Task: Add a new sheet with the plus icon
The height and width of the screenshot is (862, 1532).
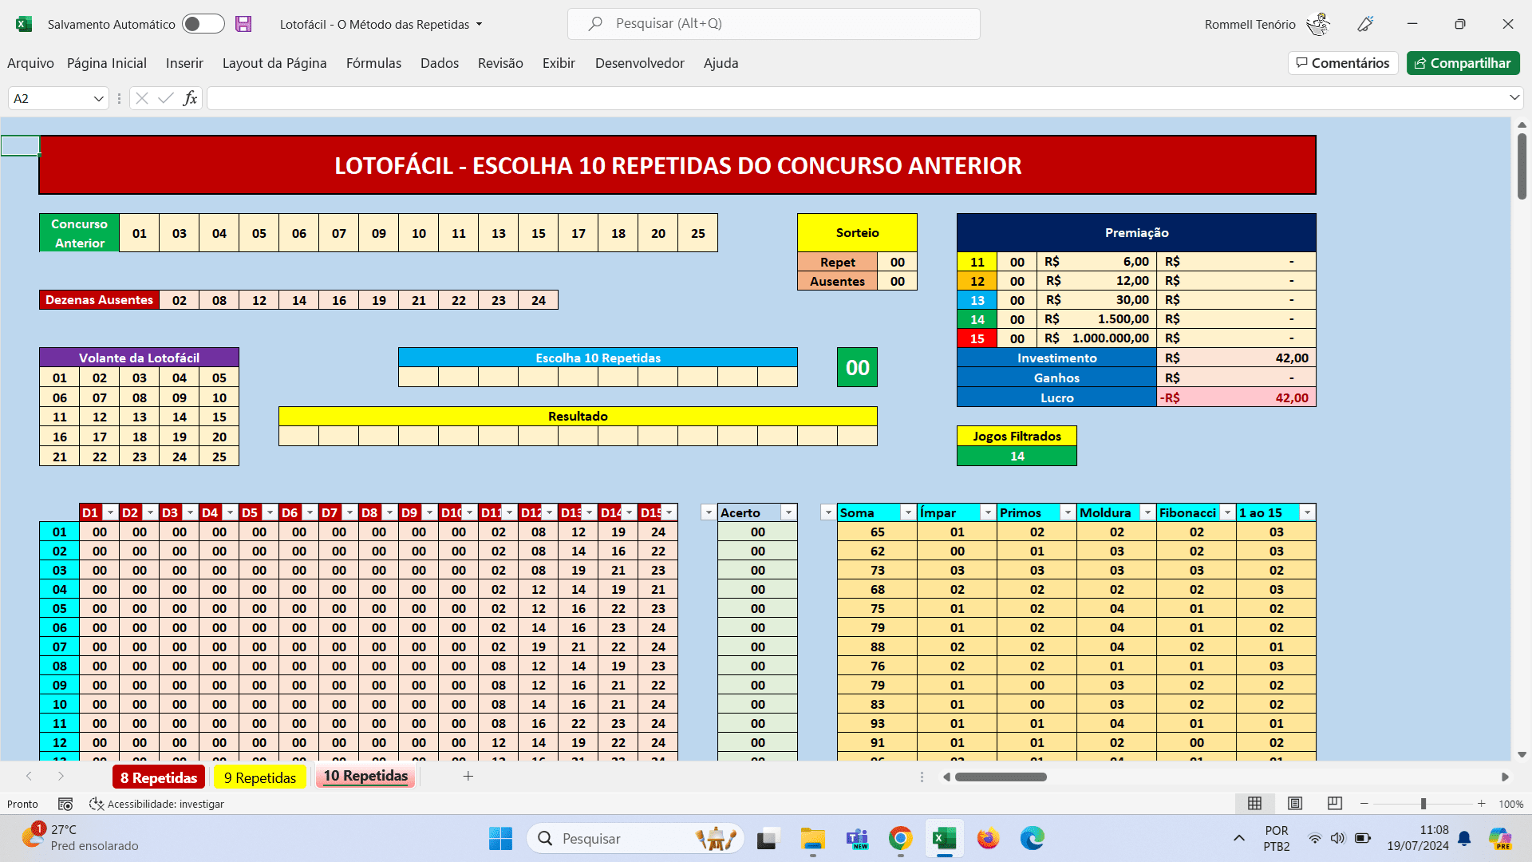Action: coord(468,776)
